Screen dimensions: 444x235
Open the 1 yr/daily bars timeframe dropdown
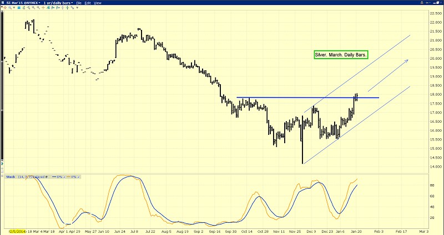[x=58, y=3]
